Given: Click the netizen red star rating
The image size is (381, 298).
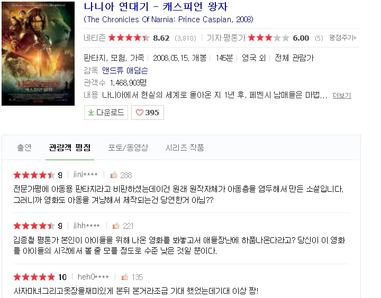Looking at the screenshot, I should (129, 38).
